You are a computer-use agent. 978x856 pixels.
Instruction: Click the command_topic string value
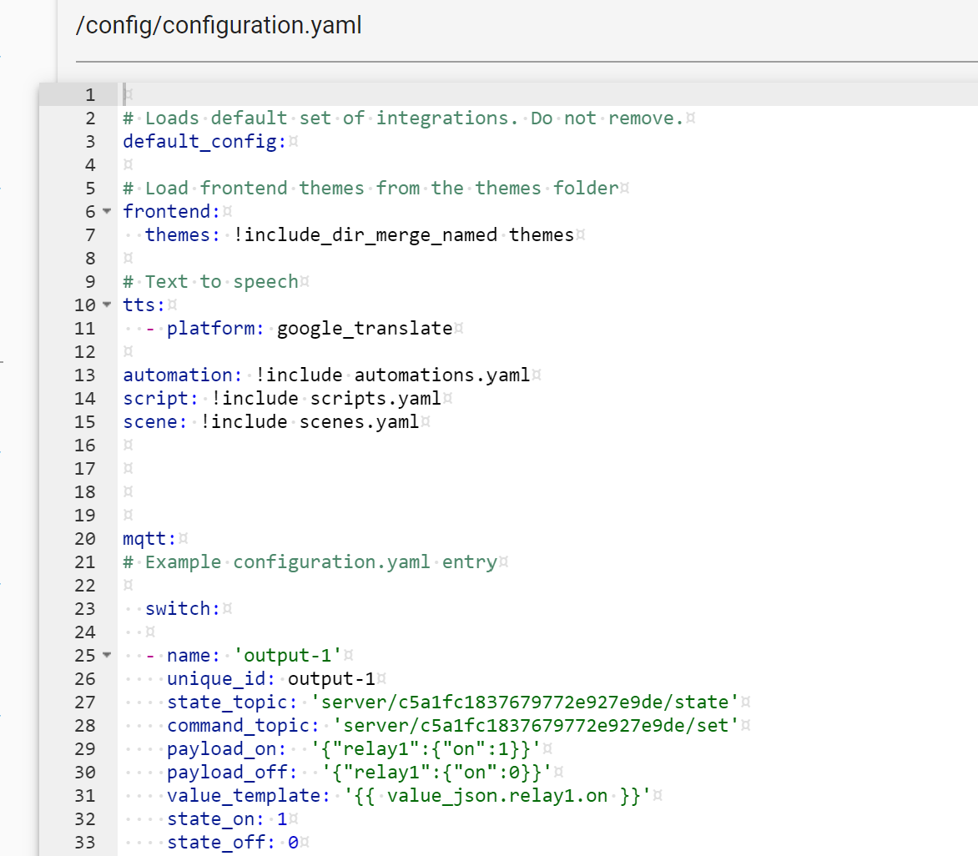[x=536, y=726]
